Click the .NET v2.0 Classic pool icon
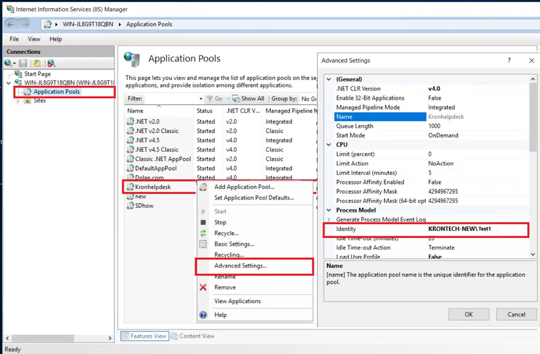The image size is (540, 354). [x=130, y=131]
